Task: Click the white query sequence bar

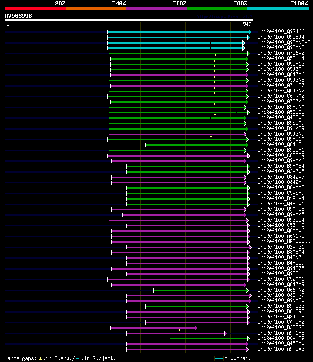Action: coord(129,21)
